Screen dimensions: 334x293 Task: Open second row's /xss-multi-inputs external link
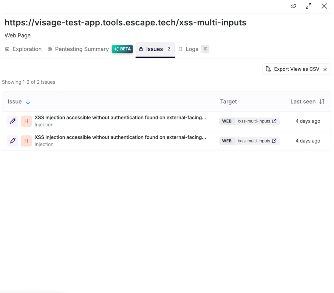pyautogui.click(x=274, y=141)
